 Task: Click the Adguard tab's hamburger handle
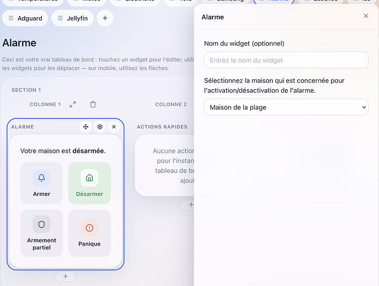[x=11, y=18]
